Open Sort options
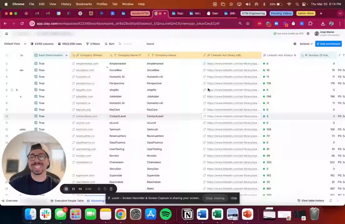The image size is (345, 224). coord(109,44)
